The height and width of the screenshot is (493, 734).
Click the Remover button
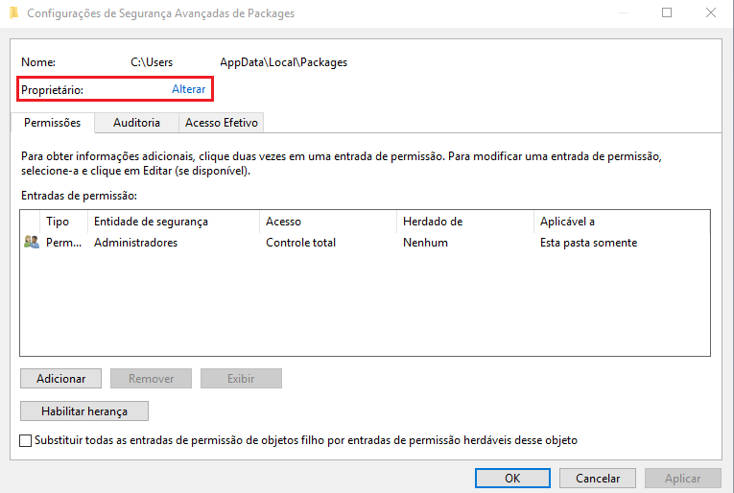(x=152, y=379)
